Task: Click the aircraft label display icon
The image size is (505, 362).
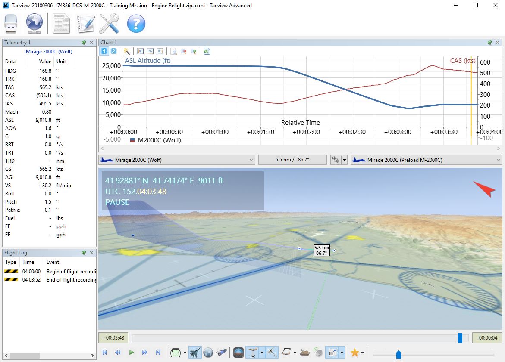Action: coord(286,353)
